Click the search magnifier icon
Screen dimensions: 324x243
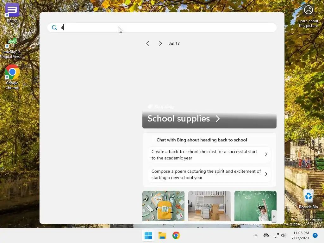(54, 28)
